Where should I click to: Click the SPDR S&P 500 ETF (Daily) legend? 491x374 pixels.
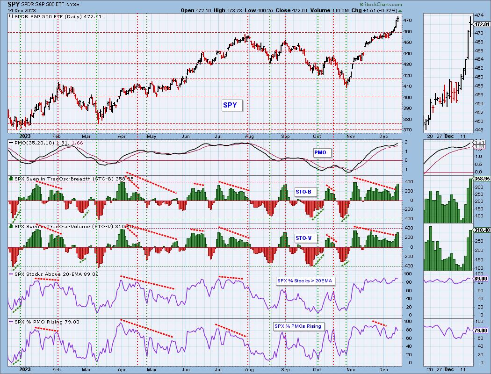(x=55, y=16)
